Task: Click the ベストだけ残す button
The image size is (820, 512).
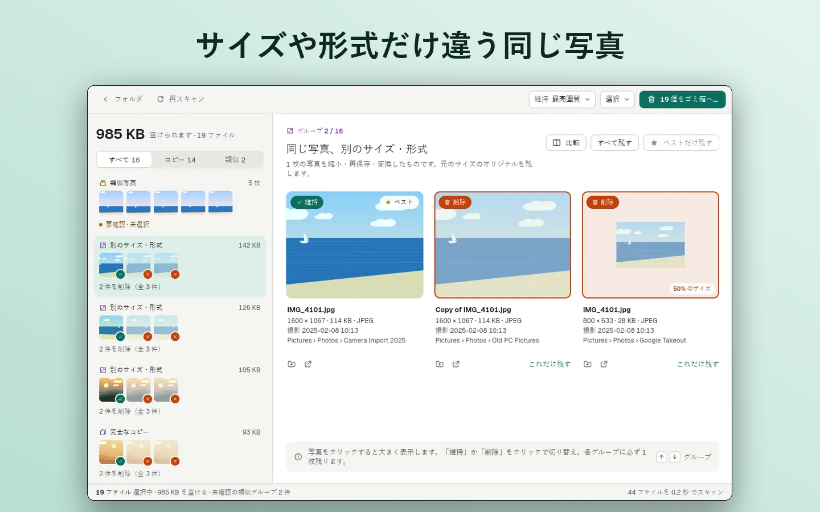Action: coord(681,143)
